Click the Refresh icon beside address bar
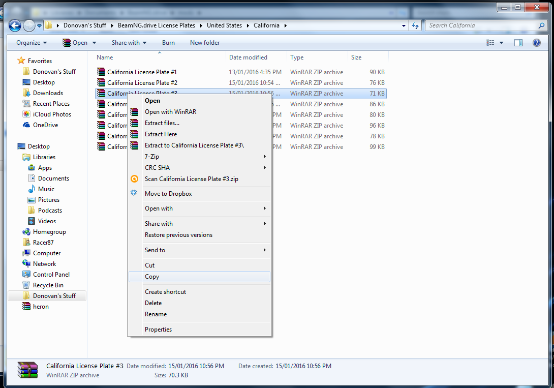554x388 pixels. pyautogui.click(x=415, y=25)
